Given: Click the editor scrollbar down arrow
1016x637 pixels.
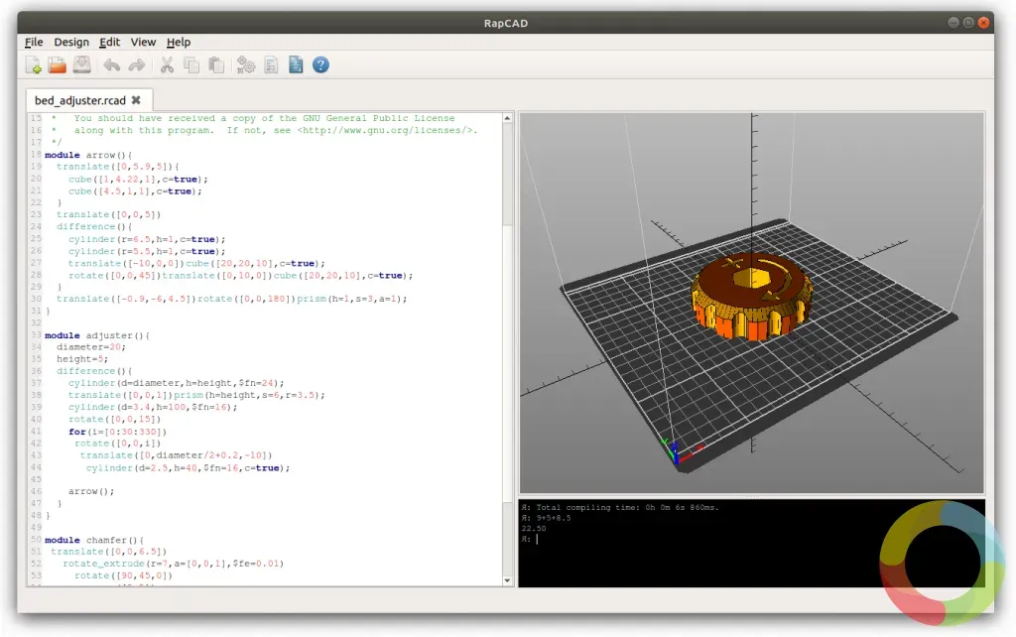Looking at the screenshot, I should click(x=507, y=580).
